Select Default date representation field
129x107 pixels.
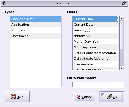[x=95, y=53]
